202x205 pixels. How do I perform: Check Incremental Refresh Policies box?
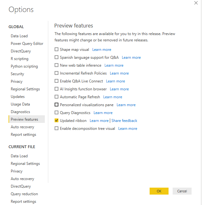(56, 73)
